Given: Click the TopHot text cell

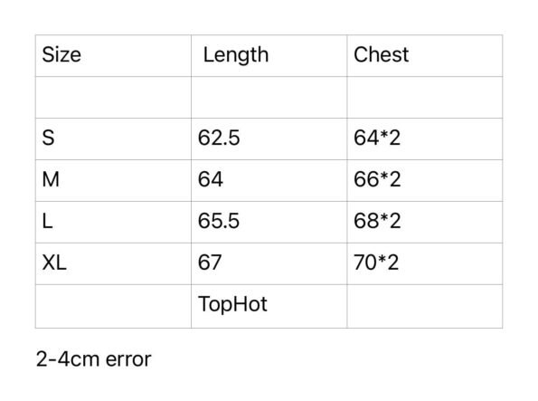Looking at the screenshot, I should (x=269, y=306).
